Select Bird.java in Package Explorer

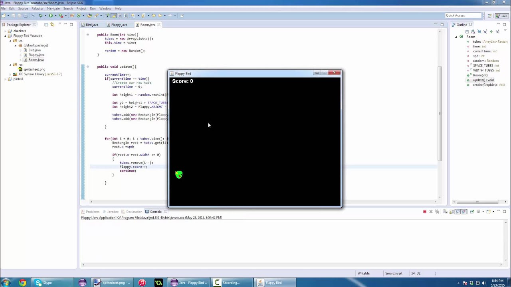[34, 50]
